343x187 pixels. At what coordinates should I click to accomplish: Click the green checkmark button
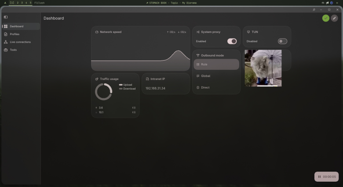point(326,18)
